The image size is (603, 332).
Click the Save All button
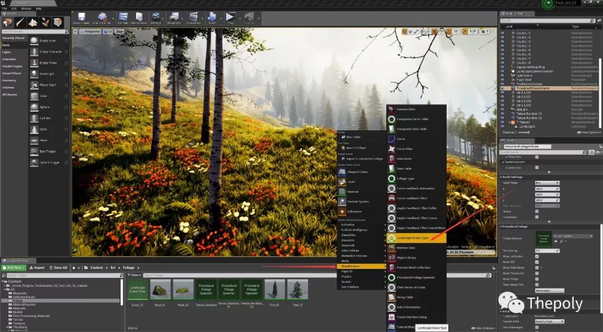tap(58, 267)
